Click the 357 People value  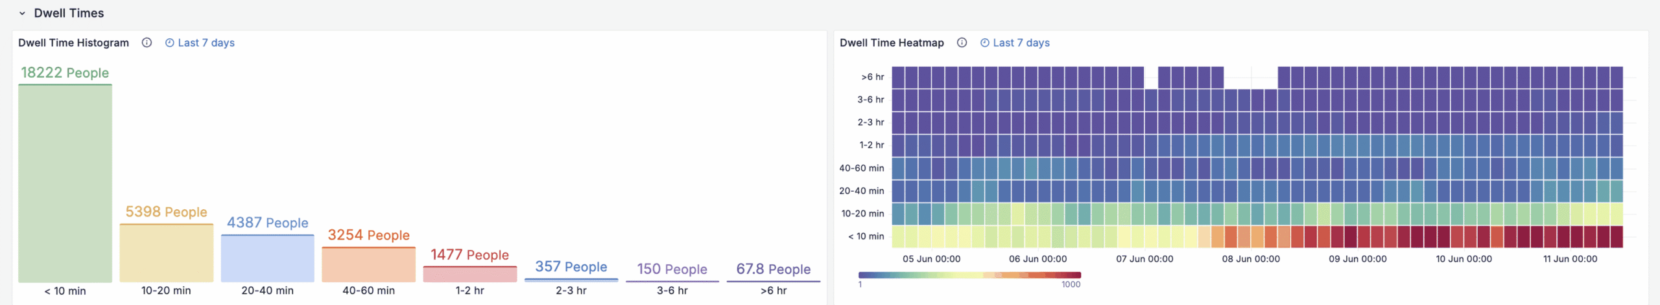571,267
